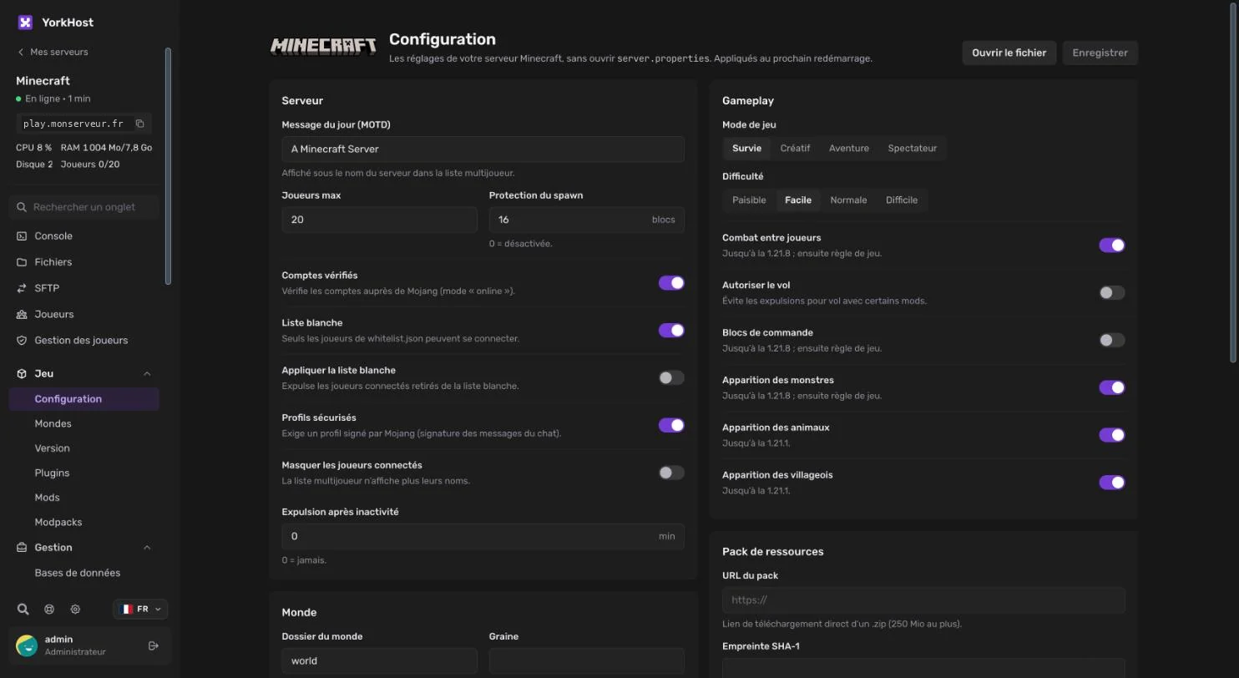The width and height of the screenshot is (1239, 678).
Task: Click the YorkHost logo icon
Action: [25, 23]
